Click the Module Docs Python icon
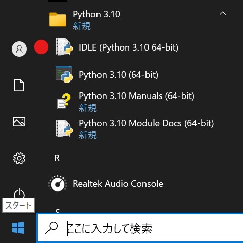The image size is (243, 243). pos(64,128)
